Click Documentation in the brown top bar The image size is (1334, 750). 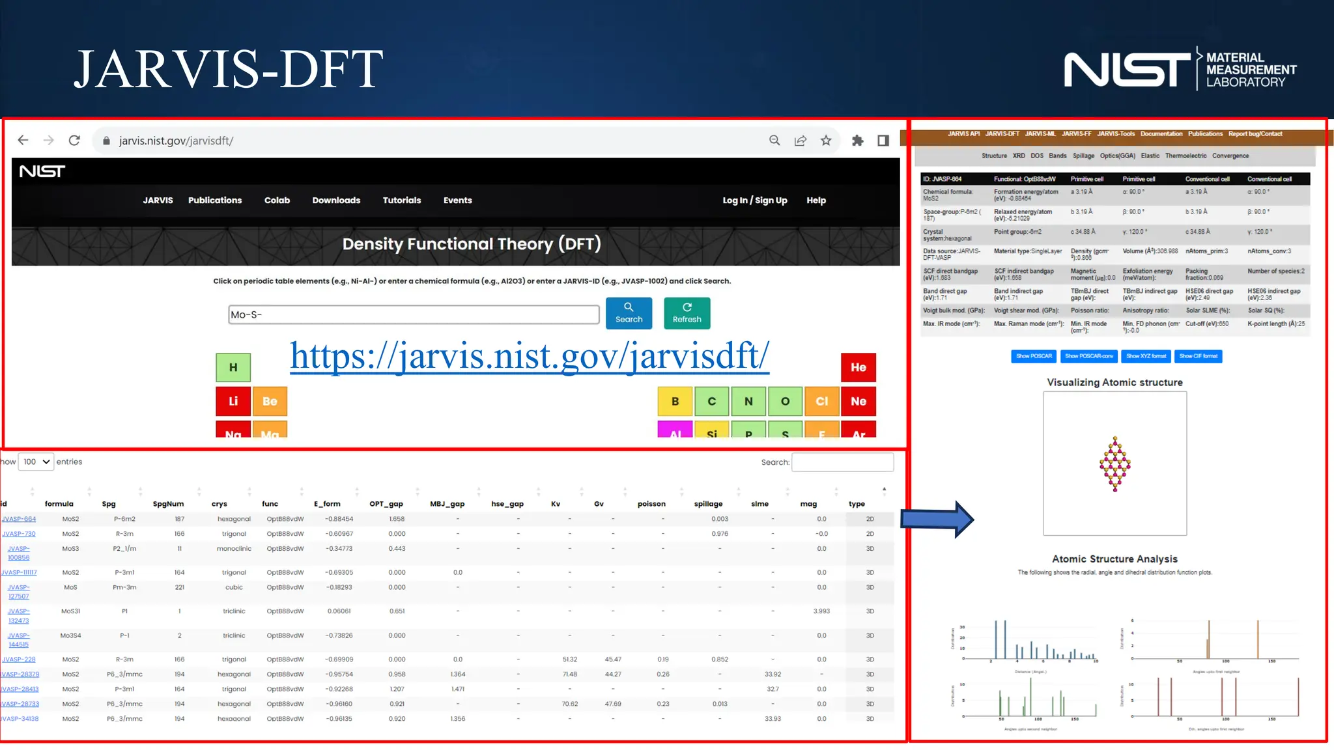(1161, 133)
